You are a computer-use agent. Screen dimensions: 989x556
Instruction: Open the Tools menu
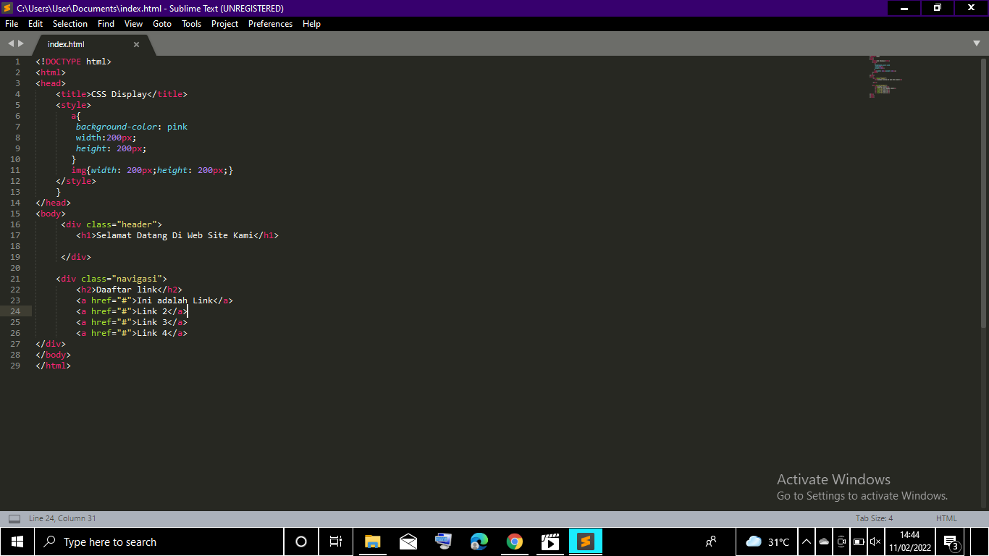pyautogui.click(x=192, y=24)
